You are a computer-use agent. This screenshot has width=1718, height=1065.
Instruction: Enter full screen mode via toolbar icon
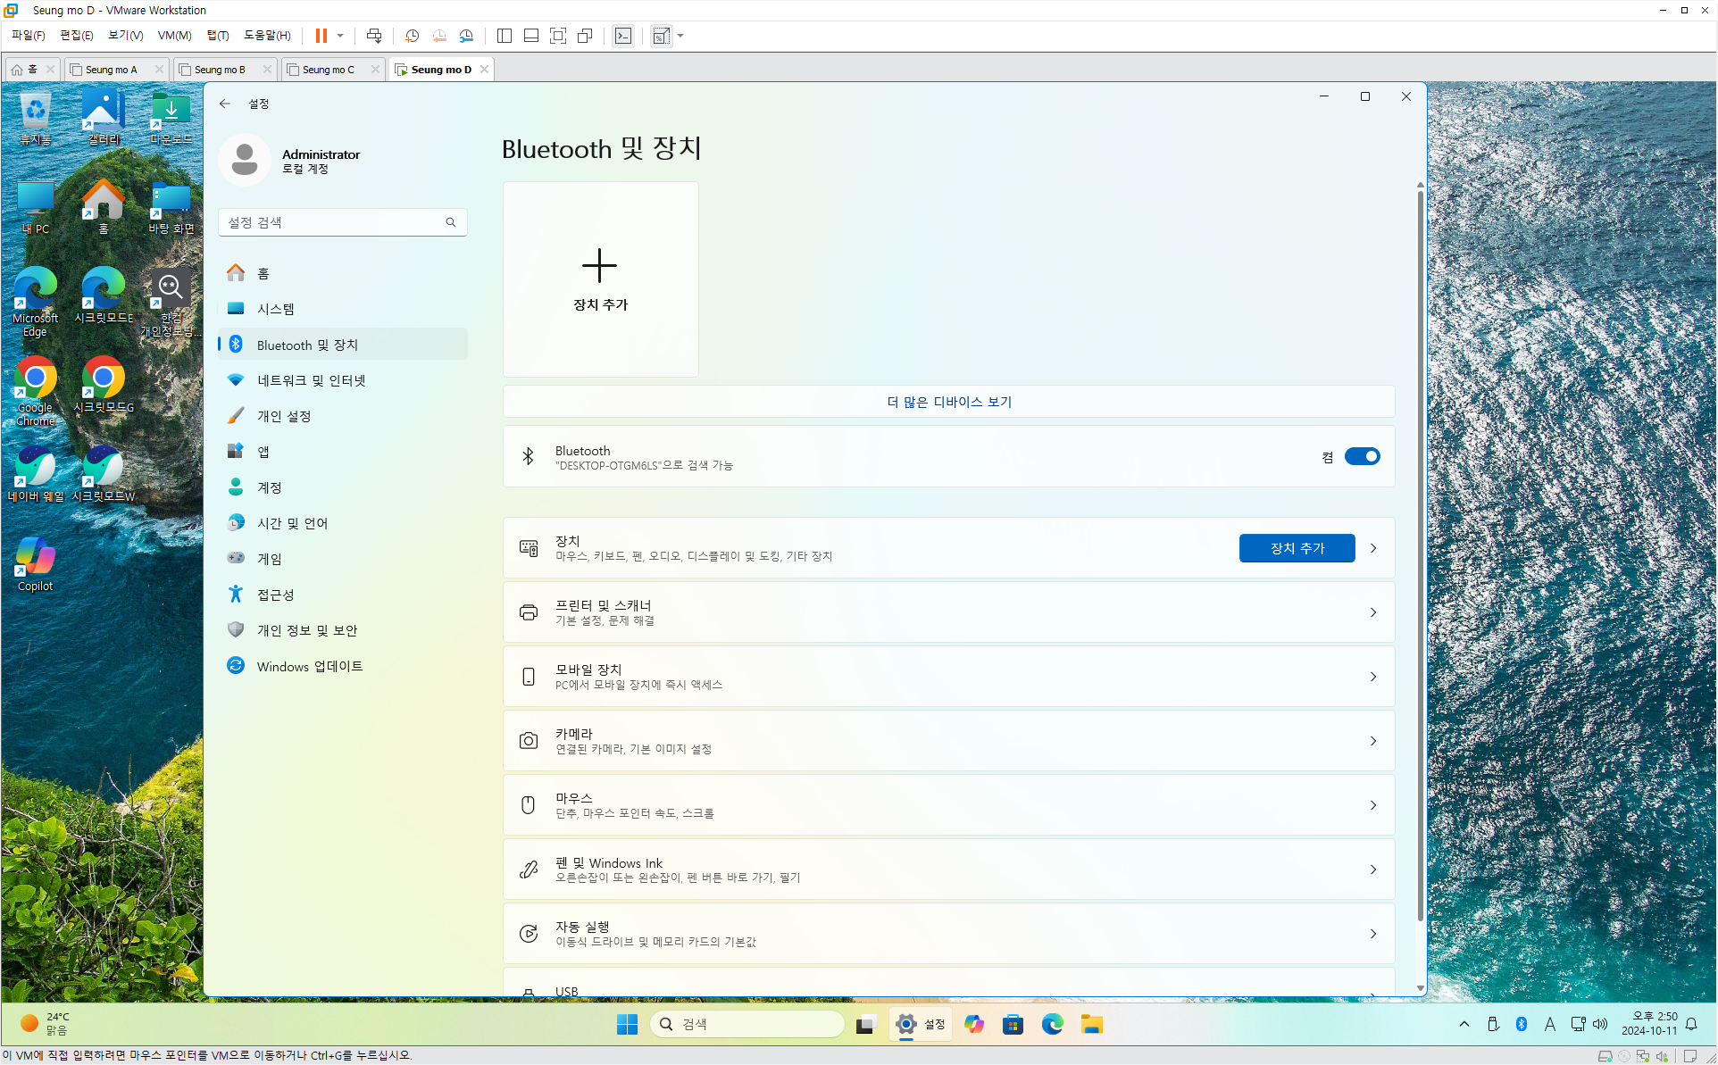558,36
